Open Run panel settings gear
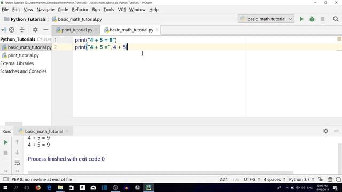Screen dimensions: 342x192 (x=325, y=131)
